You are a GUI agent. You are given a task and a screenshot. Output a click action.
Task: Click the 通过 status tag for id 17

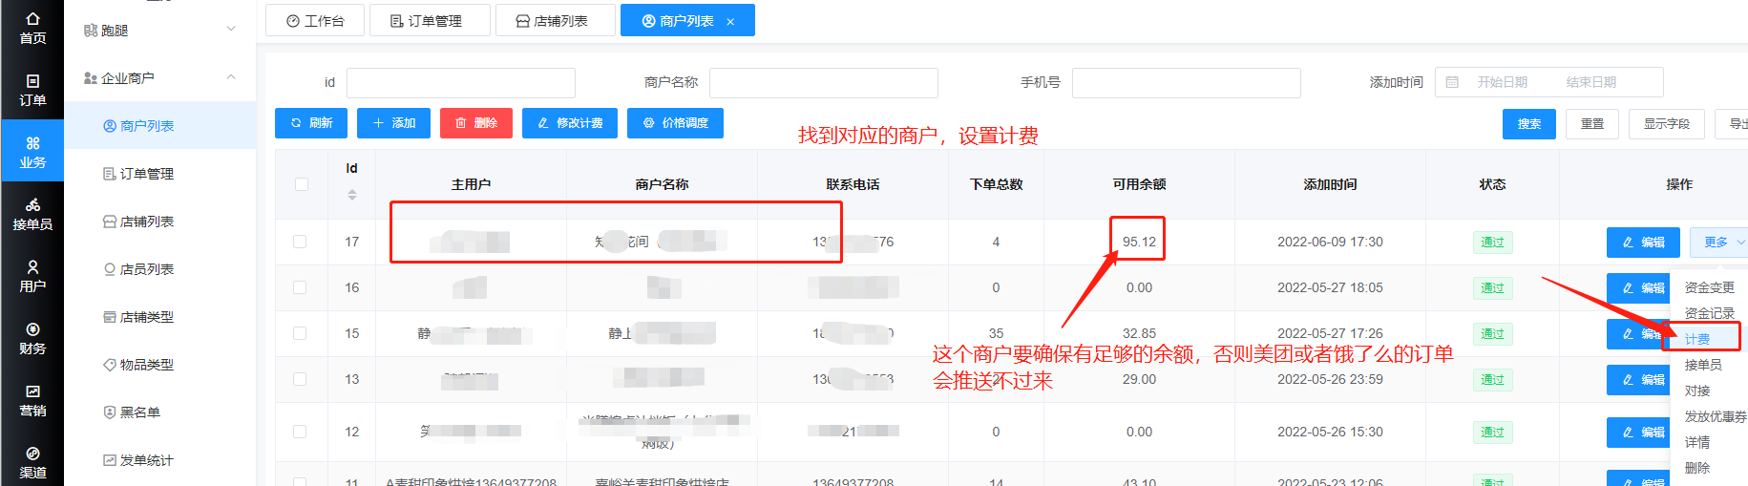1492,243
